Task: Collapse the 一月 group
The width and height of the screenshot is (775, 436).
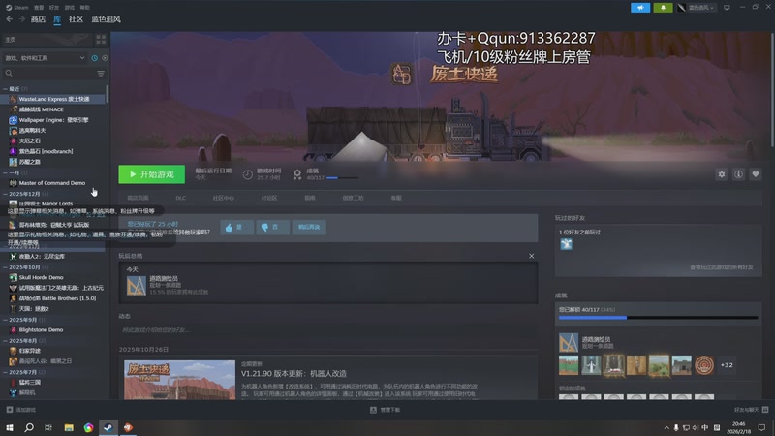Action: (x=5, y=173)
